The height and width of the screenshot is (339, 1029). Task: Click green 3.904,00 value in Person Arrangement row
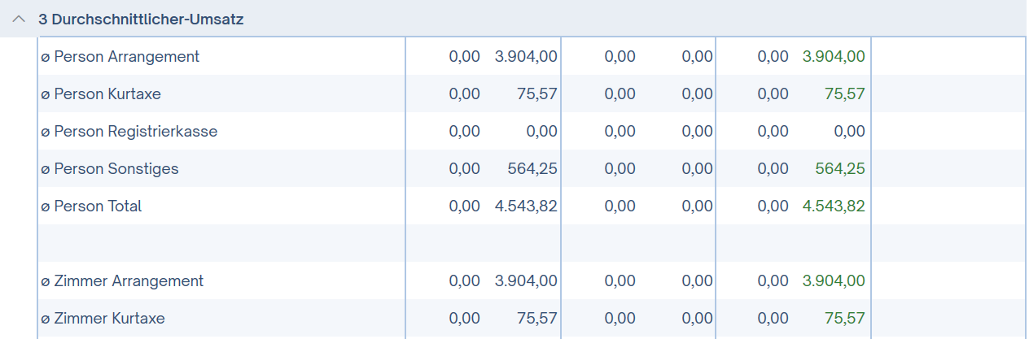coord(834,57)
